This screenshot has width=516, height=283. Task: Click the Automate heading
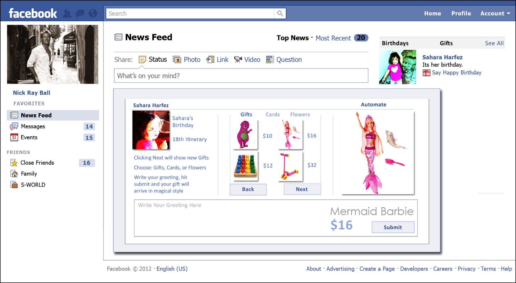373,104
